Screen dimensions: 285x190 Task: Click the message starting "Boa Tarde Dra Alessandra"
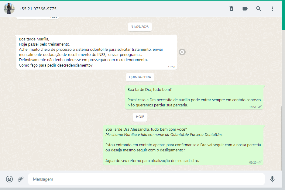click(183, 145)
